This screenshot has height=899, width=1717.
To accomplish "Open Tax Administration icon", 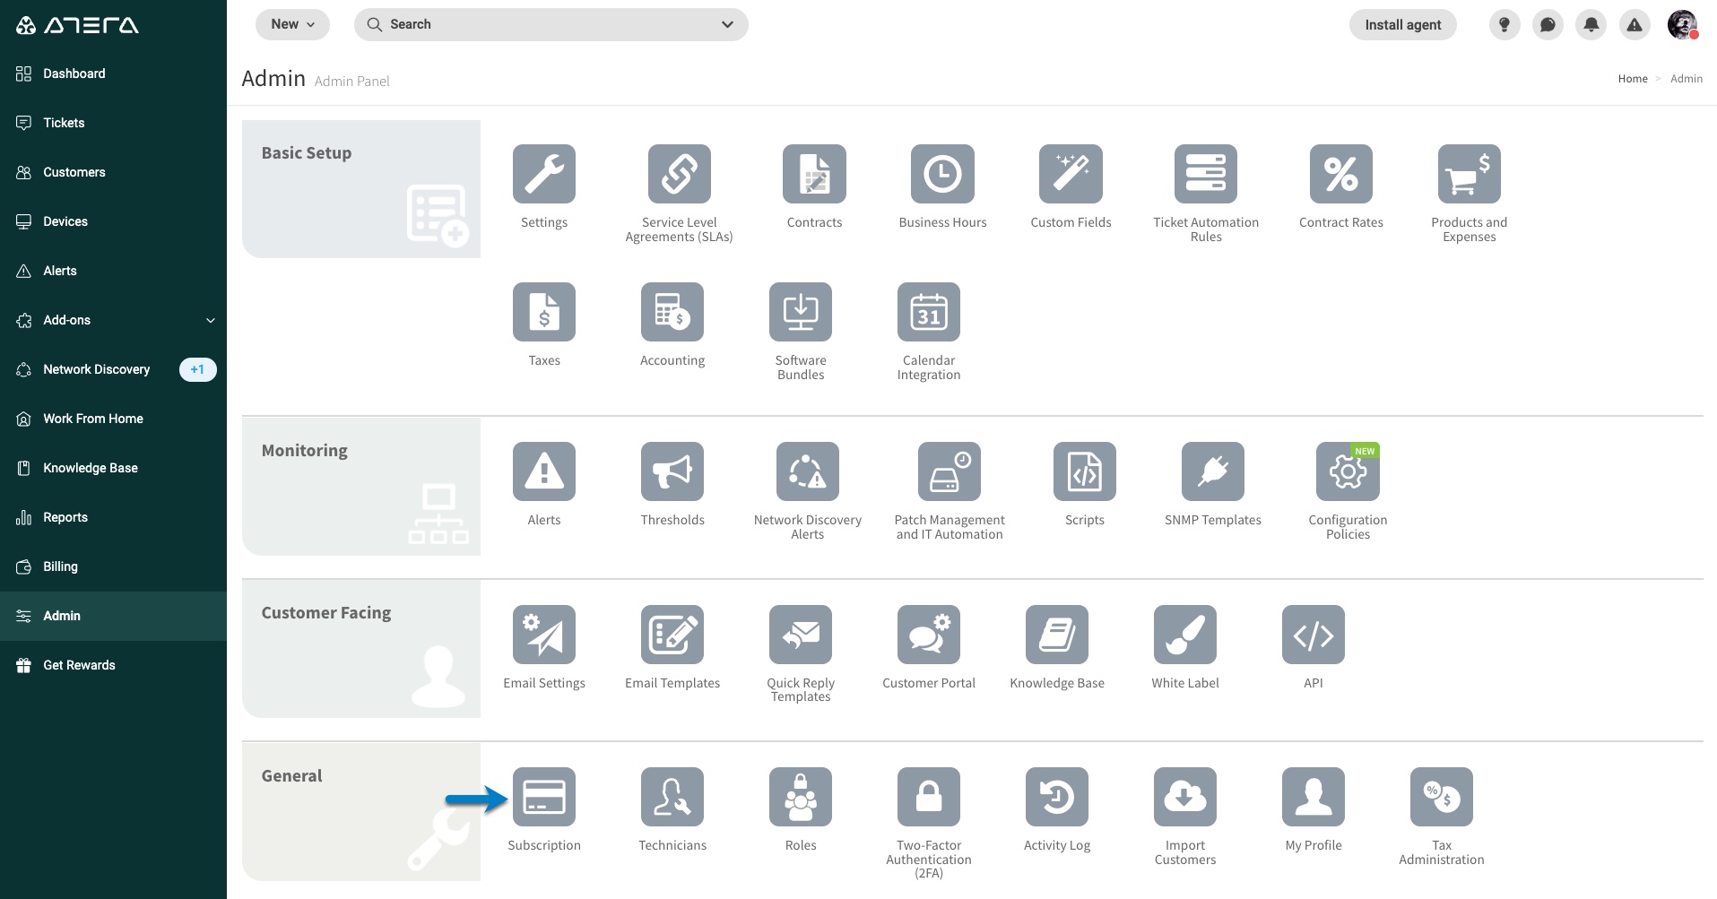I will (1442, 797).
